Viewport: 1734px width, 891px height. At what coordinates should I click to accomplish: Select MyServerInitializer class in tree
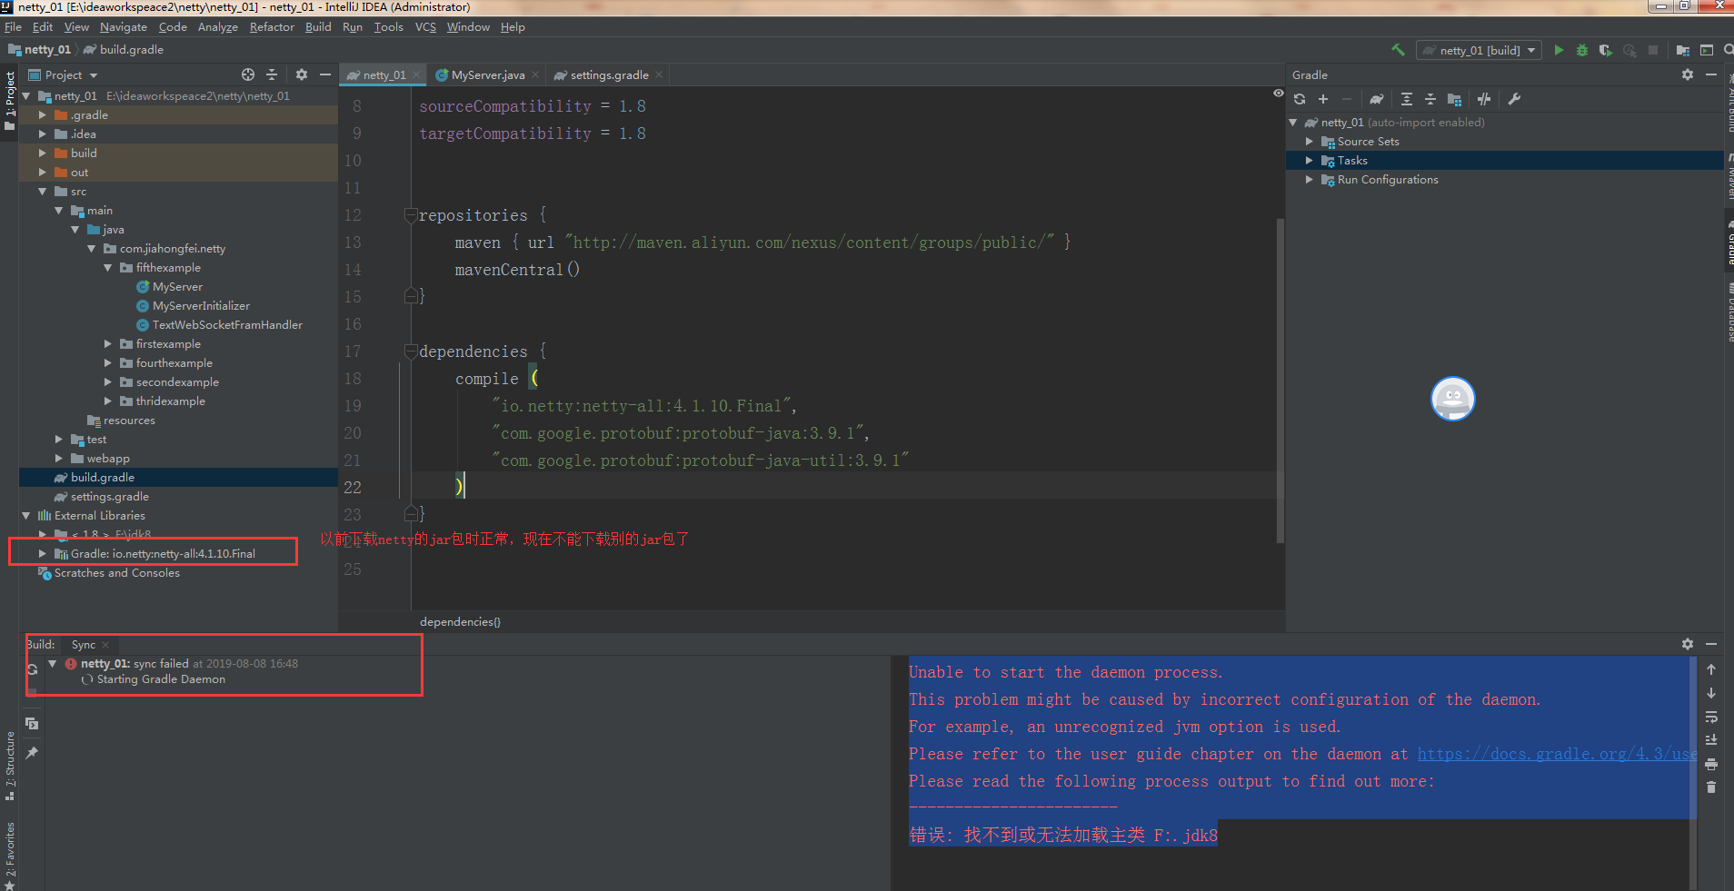coord(201,306)
